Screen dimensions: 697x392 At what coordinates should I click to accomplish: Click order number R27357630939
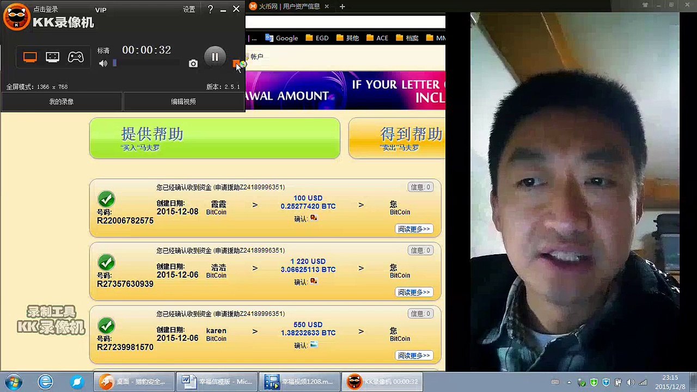[125, 284]
